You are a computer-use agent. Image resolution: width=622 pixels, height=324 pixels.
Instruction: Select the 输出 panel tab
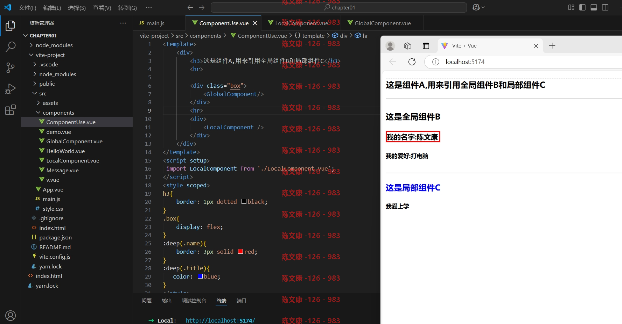click(167, 301)
